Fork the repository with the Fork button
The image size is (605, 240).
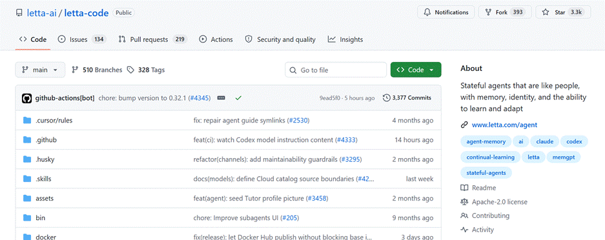tap(505, 12)
